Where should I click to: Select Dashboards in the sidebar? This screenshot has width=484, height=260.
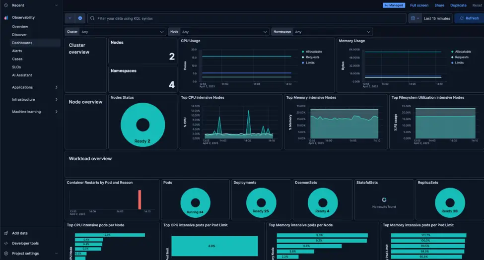[x=35, y=43]
